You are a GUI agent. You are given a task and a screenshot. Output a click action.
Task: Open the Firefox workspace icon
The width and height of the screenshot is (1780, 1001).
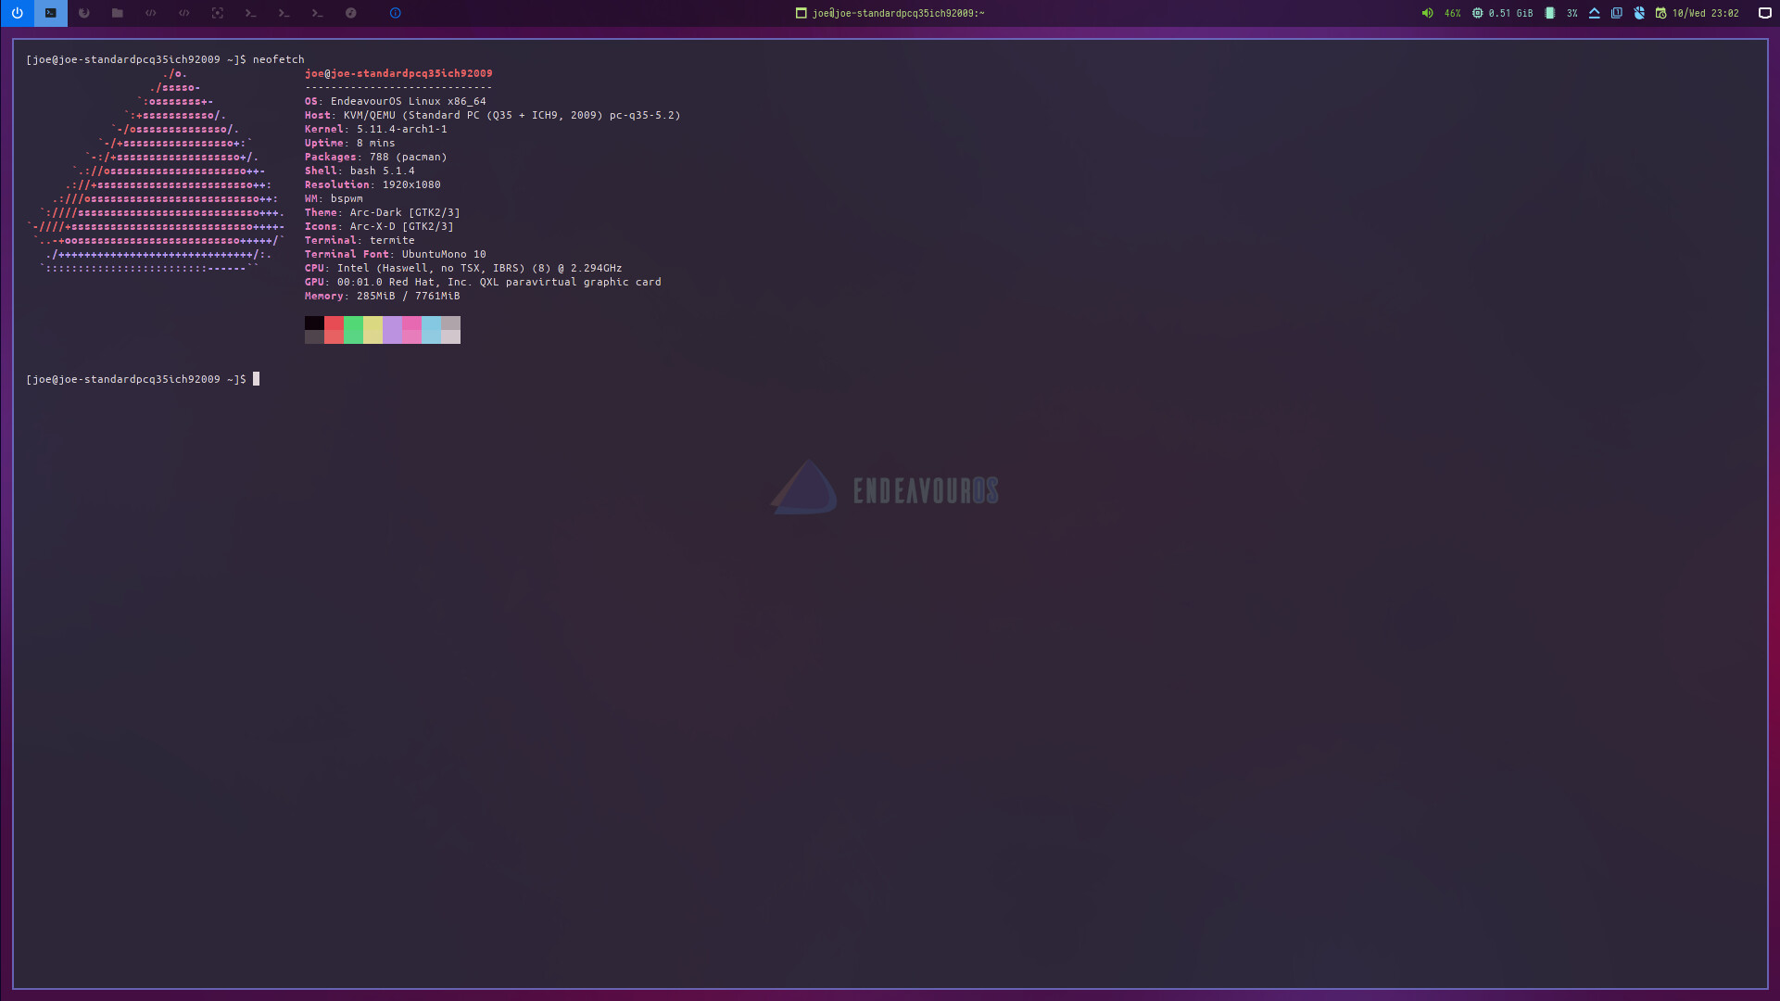coord(84,13)
